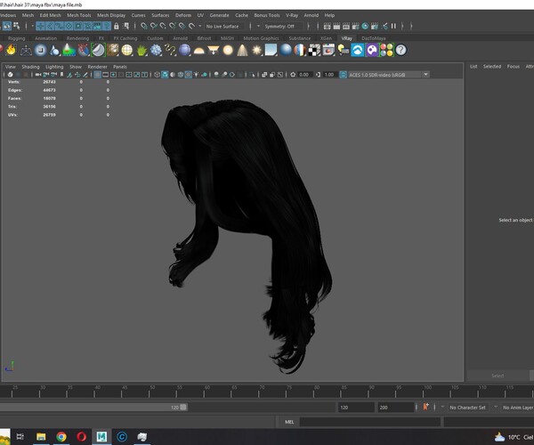Click the V-Ray checkerboard material icon
The height and width of the screenshot is (445, 534).
click(314, 50)
